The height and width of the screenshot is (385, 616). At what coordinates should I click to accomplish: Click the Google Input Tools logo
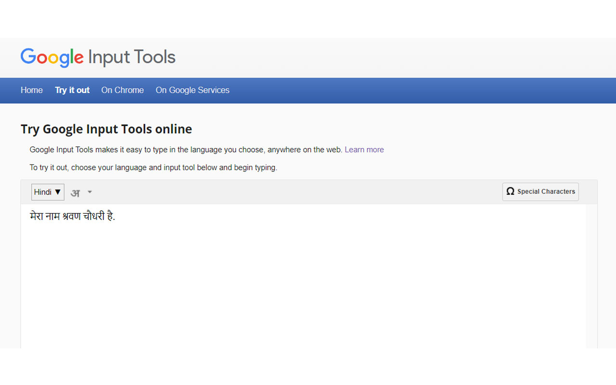(x=98, y=57)
